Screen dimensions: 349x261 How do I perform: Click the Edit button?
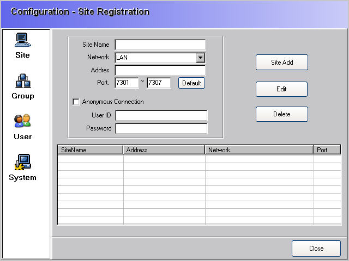(281, 89)
